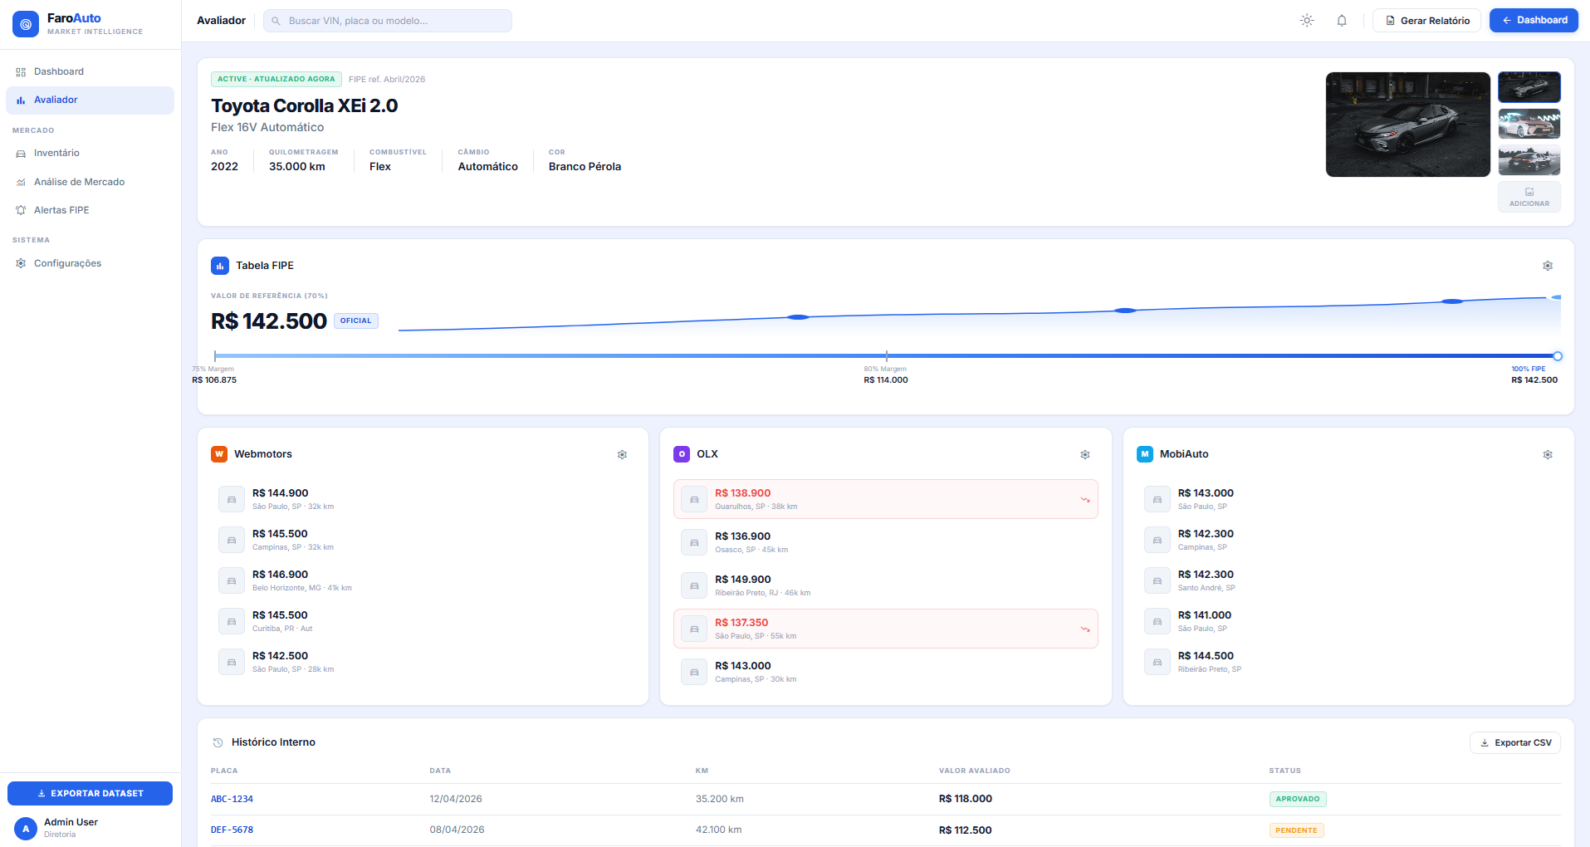Click the Exportar Dataset button
Screen dimensions: 1590x847
coord(90,793)
